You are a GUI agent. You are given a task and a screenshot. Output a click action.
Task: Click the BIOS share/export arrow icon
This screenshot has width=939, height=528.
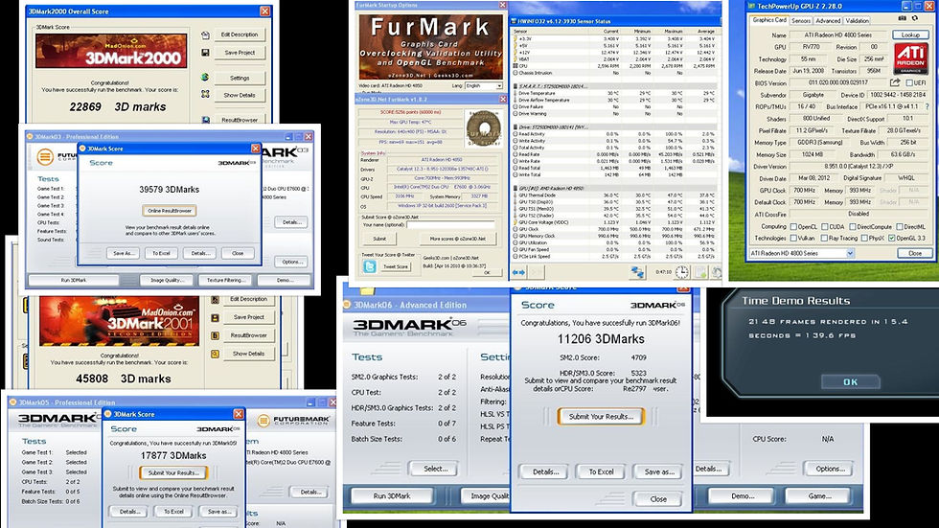895,82
